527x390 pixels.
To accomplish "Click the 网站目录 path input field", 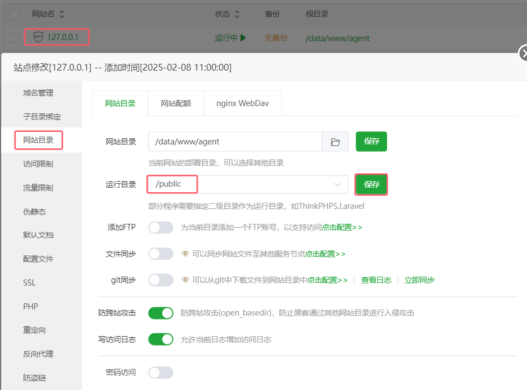I will point(235,142).
